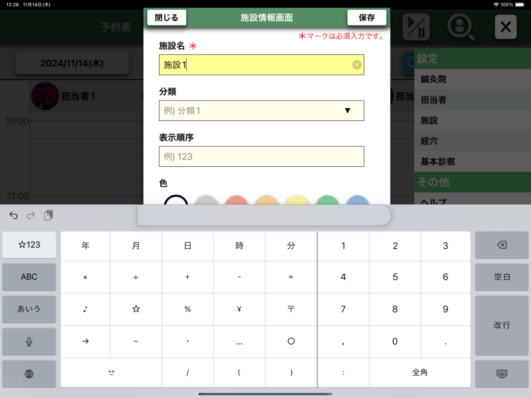Toggle 全角 full-width mode key
Screen dimensions: 531x398
click(420, 372)
